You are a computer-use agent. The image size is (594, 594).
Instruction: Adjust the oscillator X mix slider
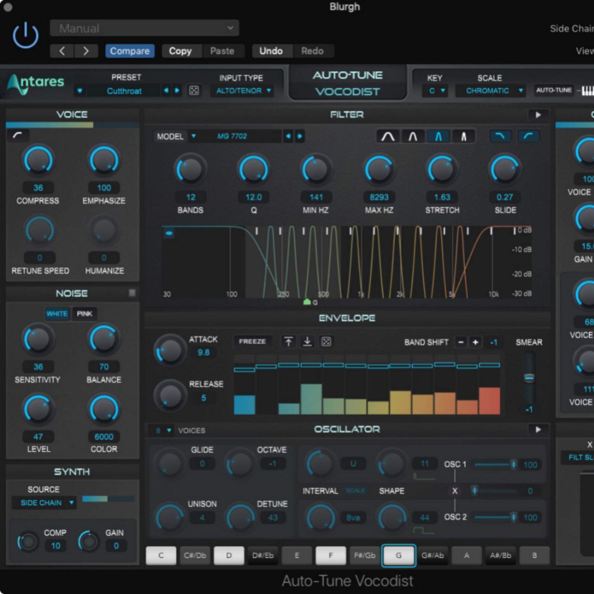496,491
